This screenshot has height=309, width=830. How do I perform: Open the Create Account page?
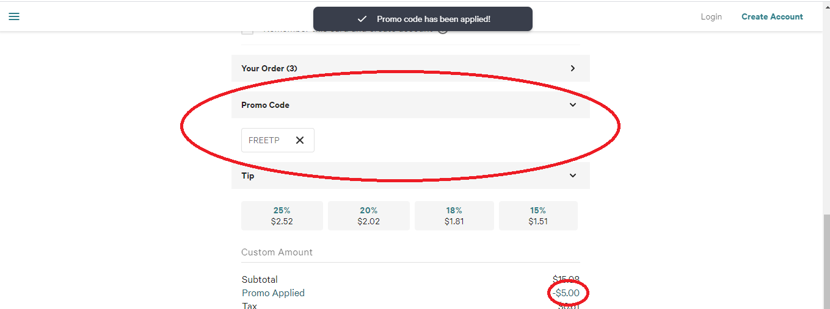(x=772, y=16)
